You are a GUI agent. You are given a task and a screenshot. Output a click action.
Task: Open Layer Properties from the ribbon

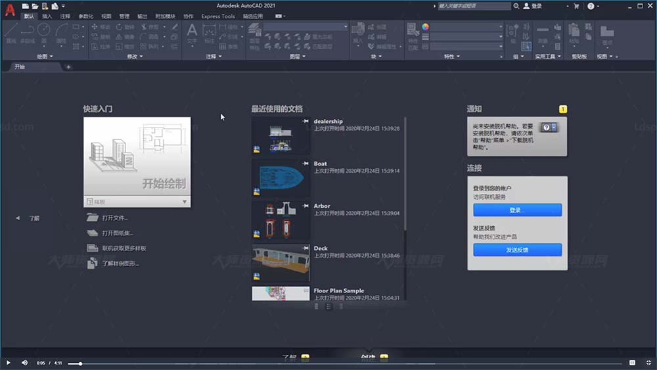(254, 36)
